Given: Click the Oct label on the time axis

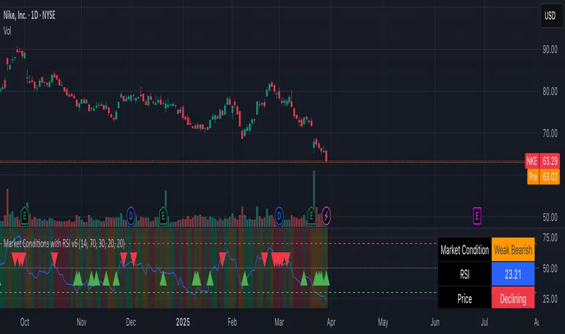Looking at the screenshot, I should click(24, 322).
